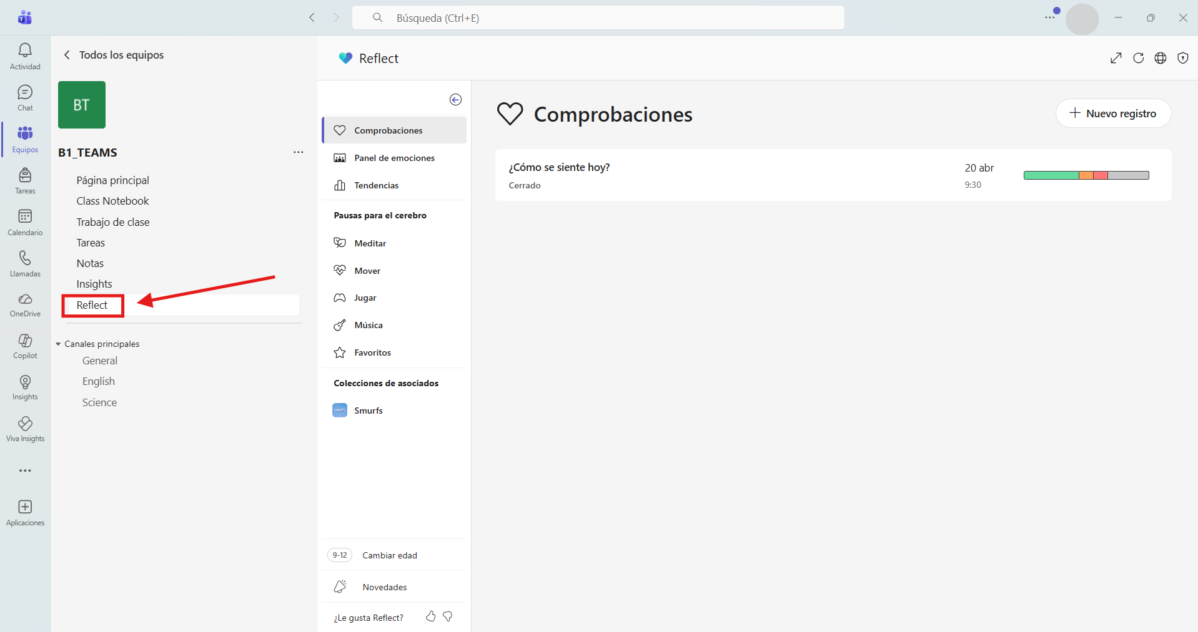The height and width of the screenshot is (632, 1198).
Task: Open Trabajo de clase
Action: click(x=113, y=222)
